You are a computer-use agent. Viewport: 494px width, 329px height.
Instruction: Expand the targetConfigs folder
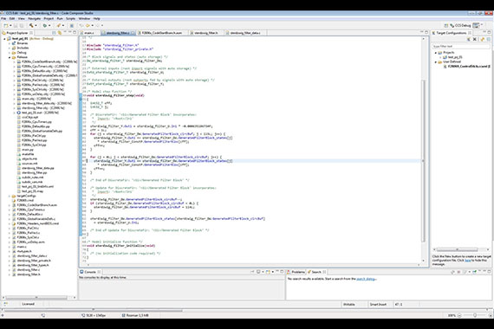point(10,196)
